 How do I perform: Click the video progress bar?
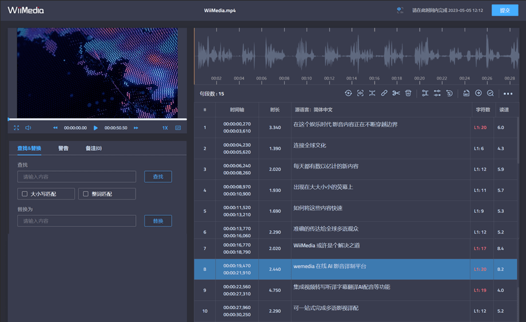(x=97, y=119)
